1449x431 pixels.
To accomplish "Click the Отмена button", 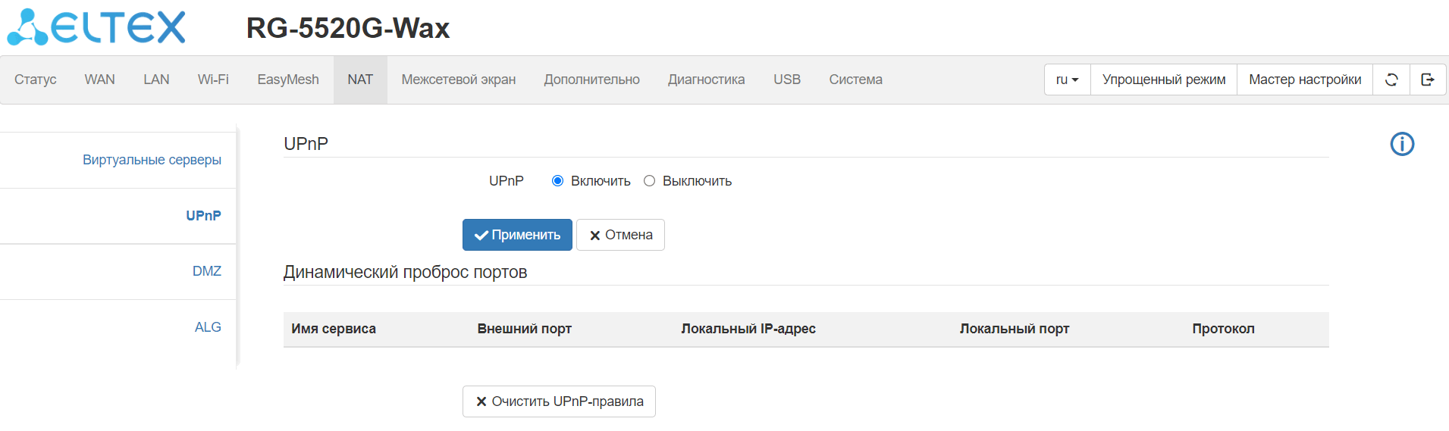I will tap(620, 235).
